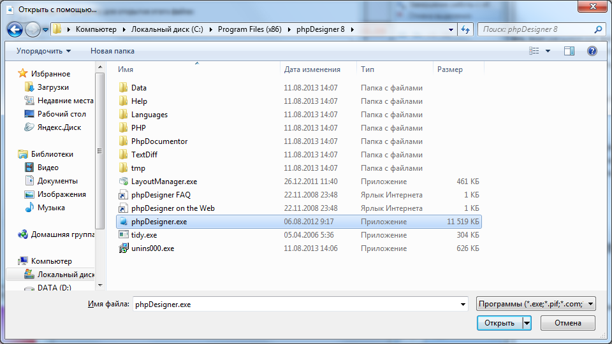612x344 pixels.
Task: Click the sidebar scrollbar up arrow
Action: coord(100,68)
